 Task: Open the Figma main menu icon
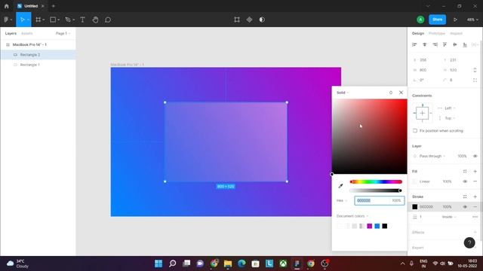coord(7,20)
